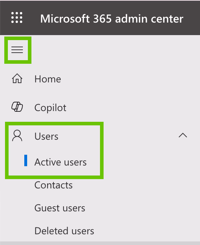This screenshot has height=245, width=200.
Task: Open the app launcher waffle icon
Action: coord(17,18)
